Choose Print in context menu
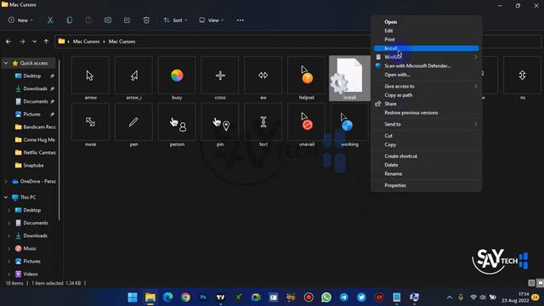The width and height of the screenshot is (544, 306). tap(427, 39)
